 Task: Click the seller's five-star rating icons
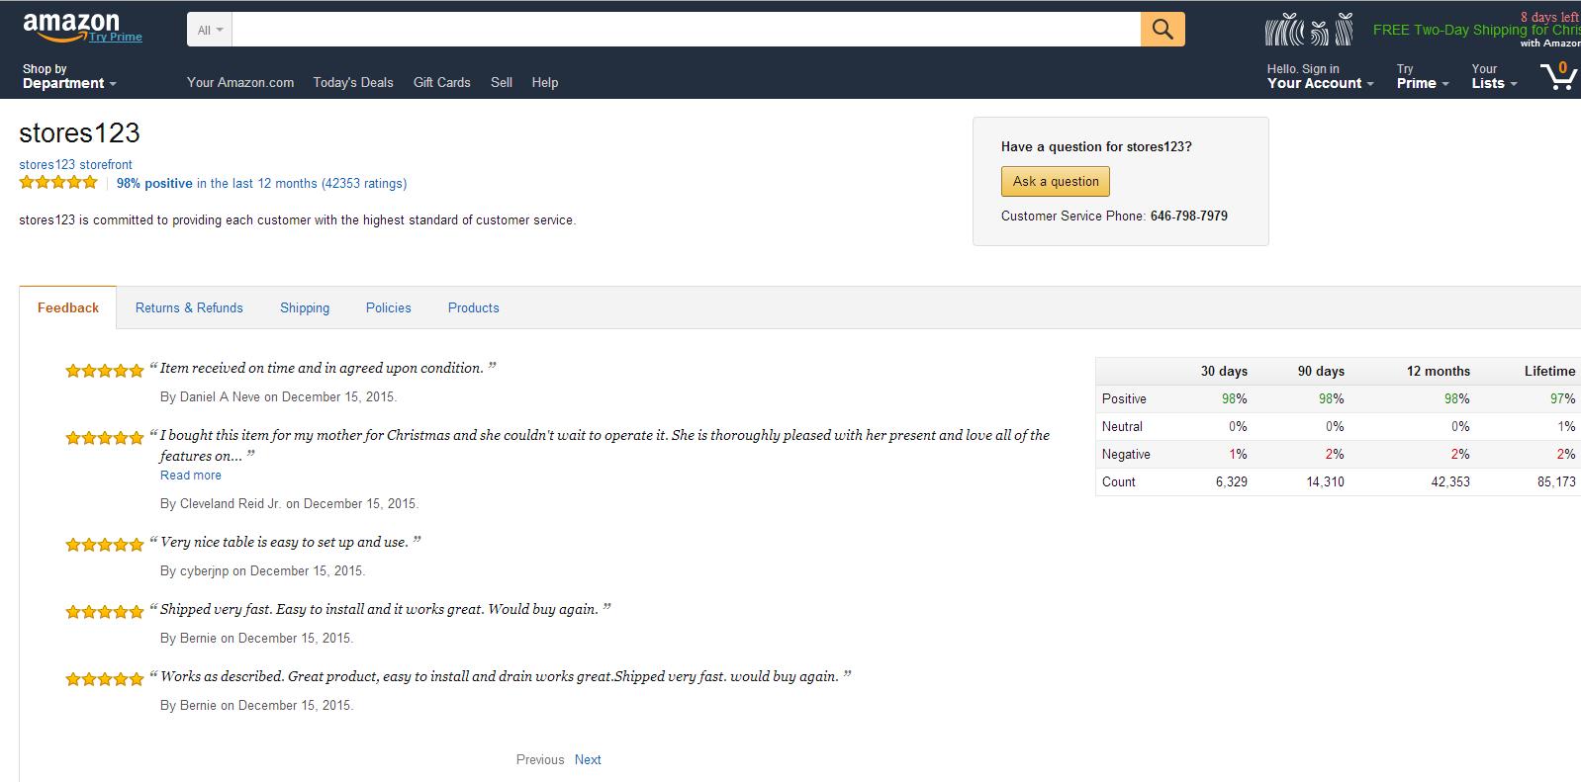(58, 183)
